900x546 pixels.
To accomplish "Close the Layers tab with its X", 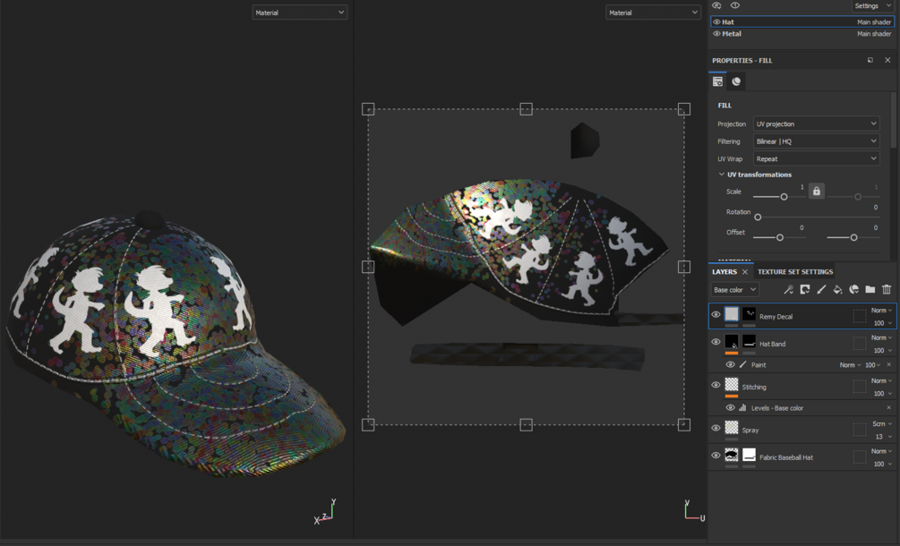I will (x=745, y=272).
